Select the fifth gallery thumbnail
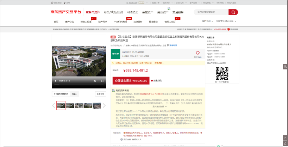The height and width of the screenshot is (147, 288). [97, 106]
